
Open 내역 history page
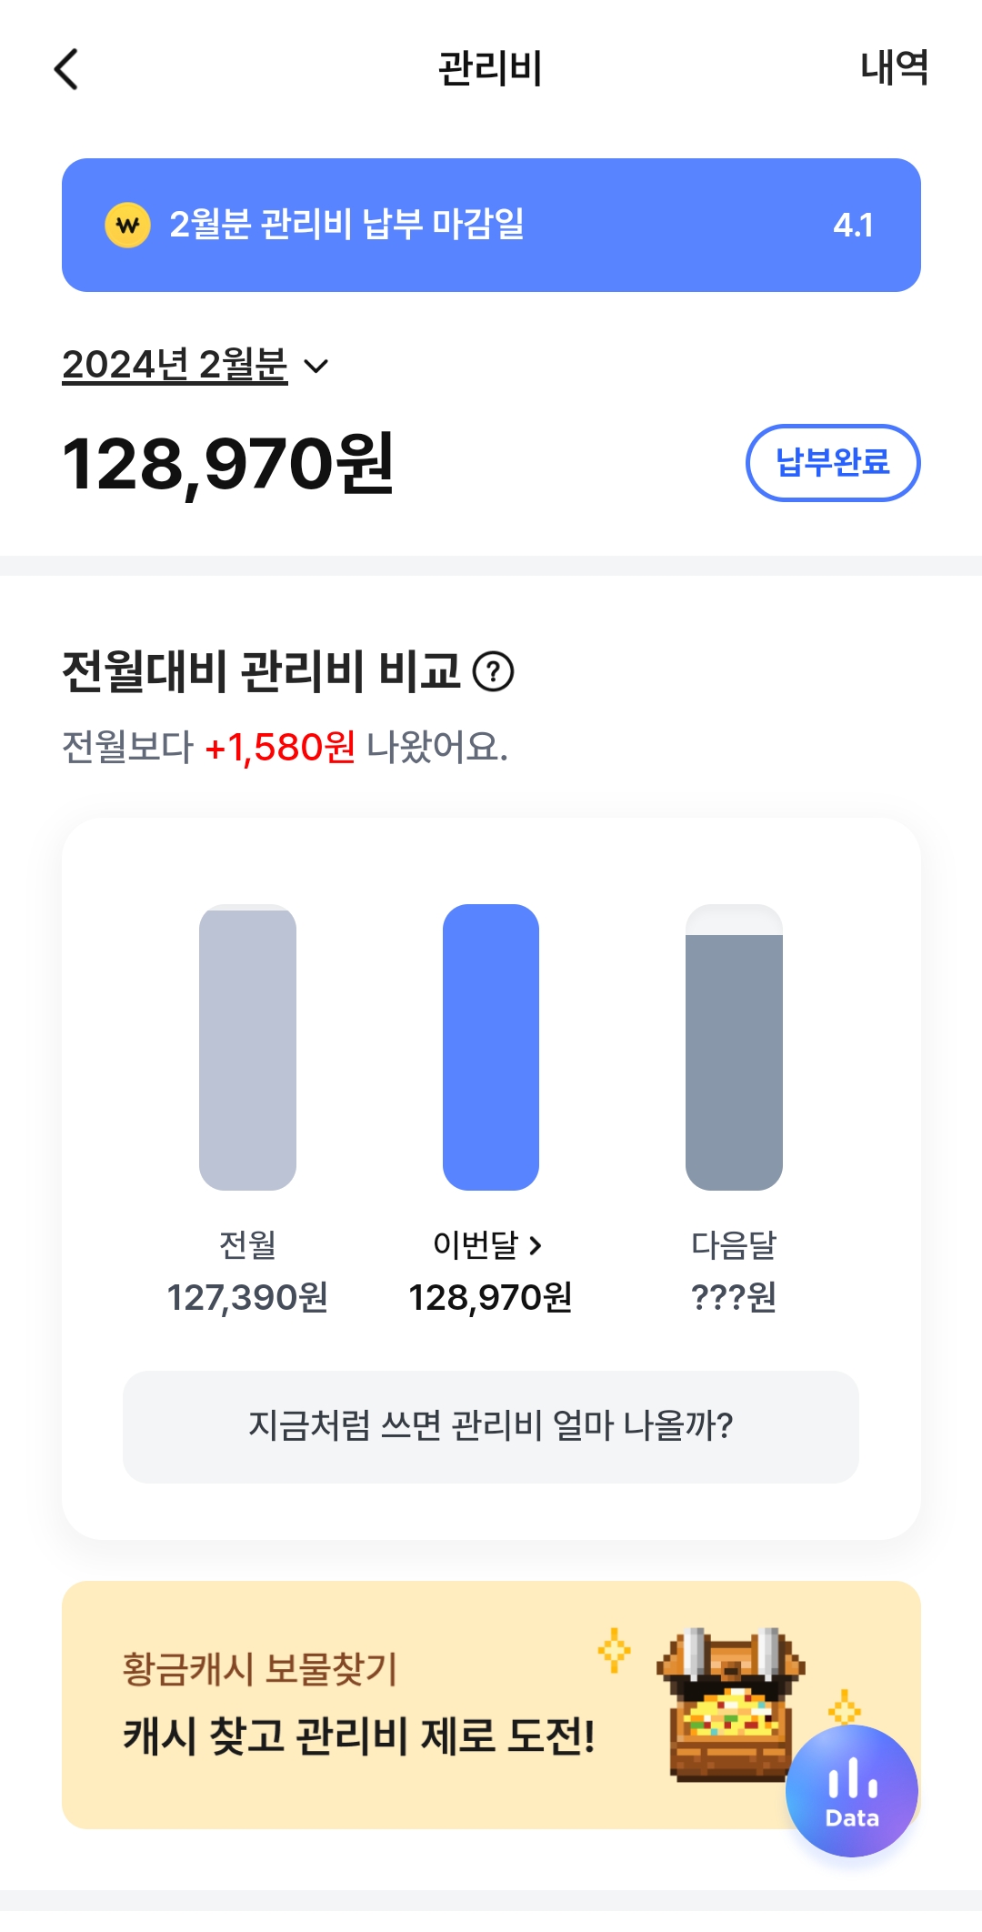(x=894, y=68)
